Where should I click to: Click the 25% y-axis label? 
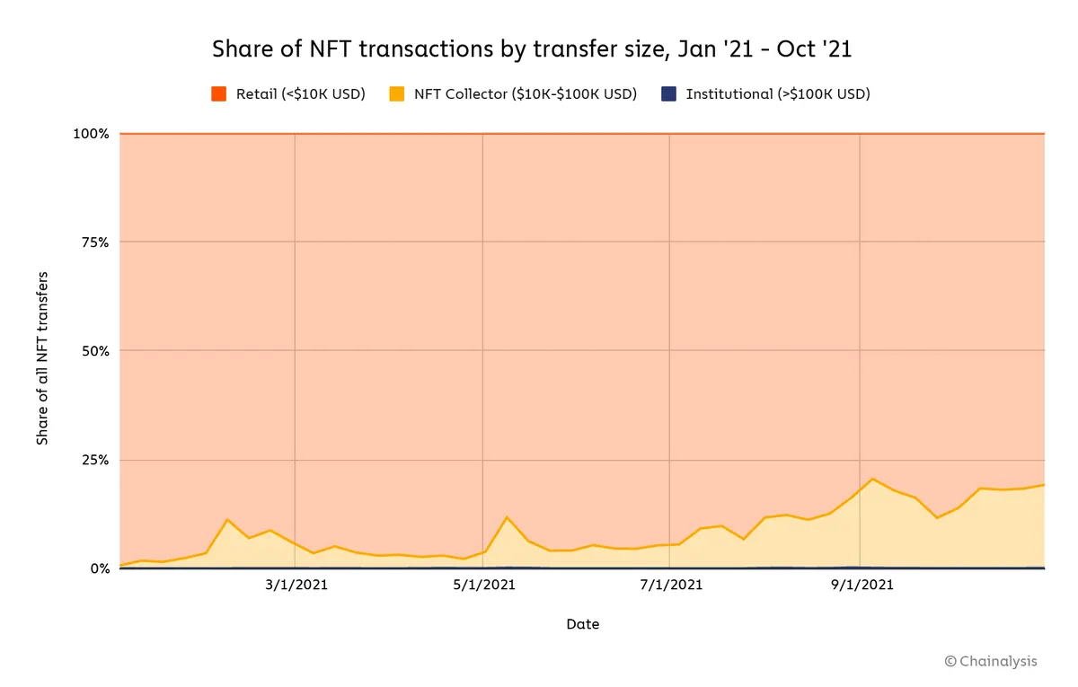[x=94, y=460]
